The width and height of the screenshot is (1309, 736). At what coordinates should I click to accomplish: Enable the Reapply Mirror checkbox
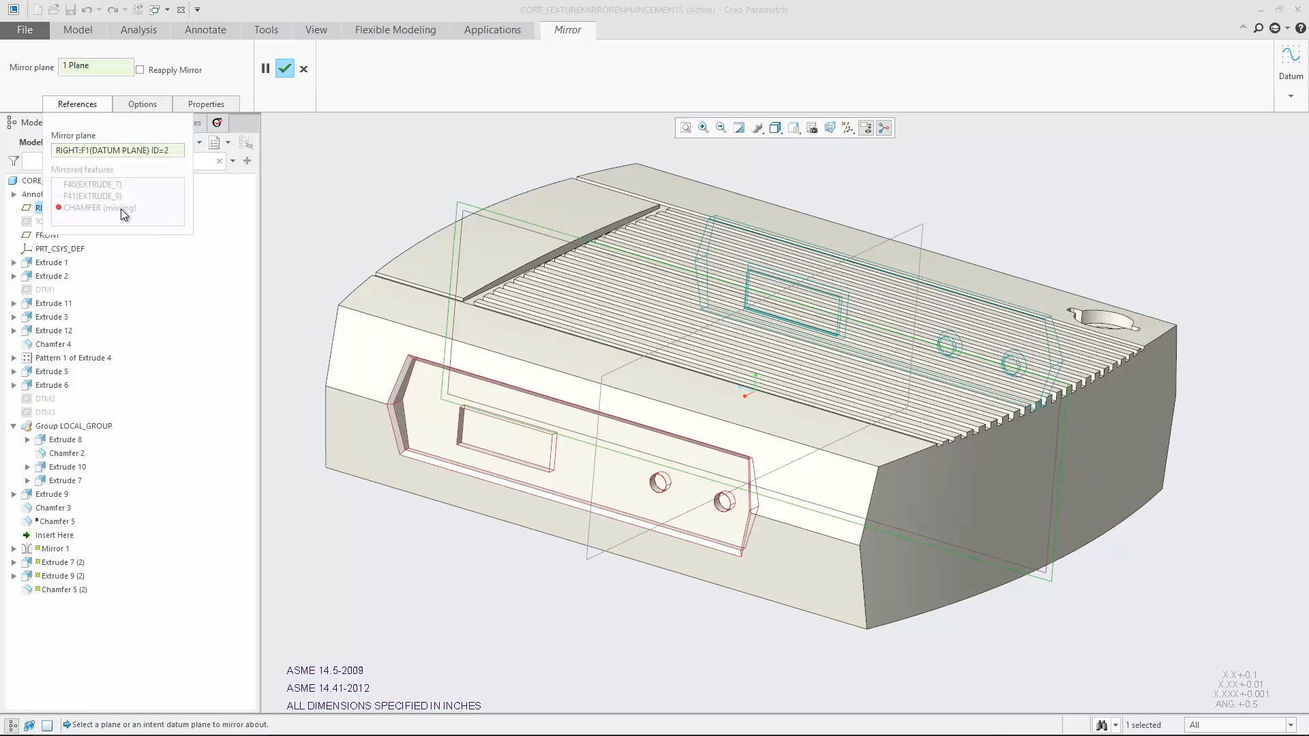[x=140, y=70]
